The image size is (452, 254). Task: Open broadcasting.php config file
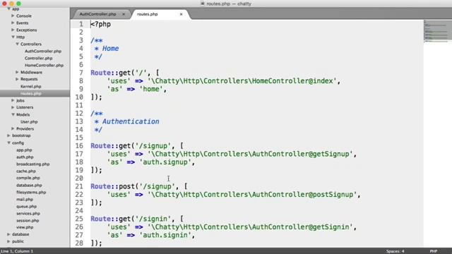click(33, 164)
